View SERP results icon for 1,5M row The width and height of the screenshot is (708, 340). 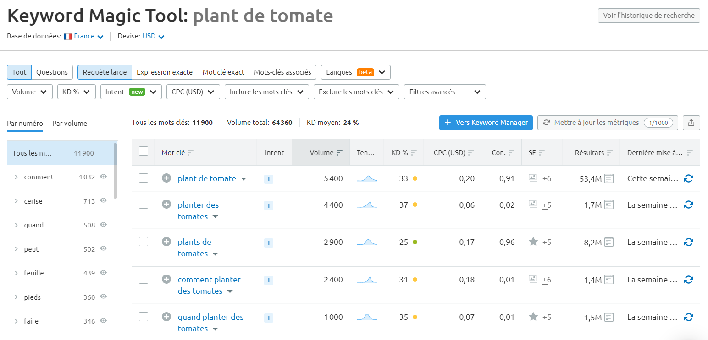(609, 317)
